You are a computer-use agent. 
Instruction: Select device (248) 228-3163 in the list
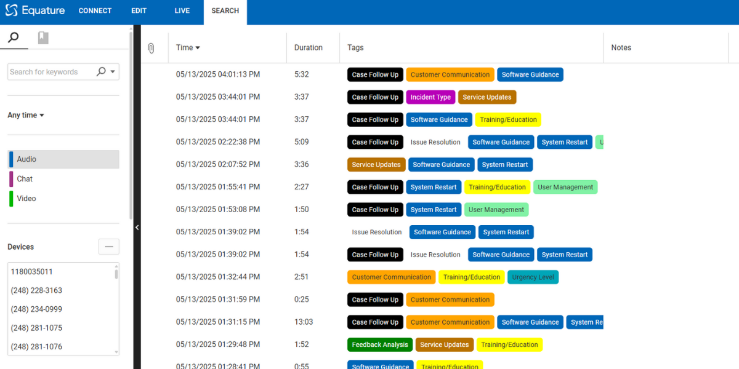pos(36,290)
